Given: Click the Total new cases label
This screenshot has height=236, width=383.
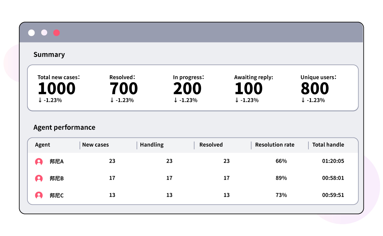Looking at the screenshot, I should [x=59, y=77].
